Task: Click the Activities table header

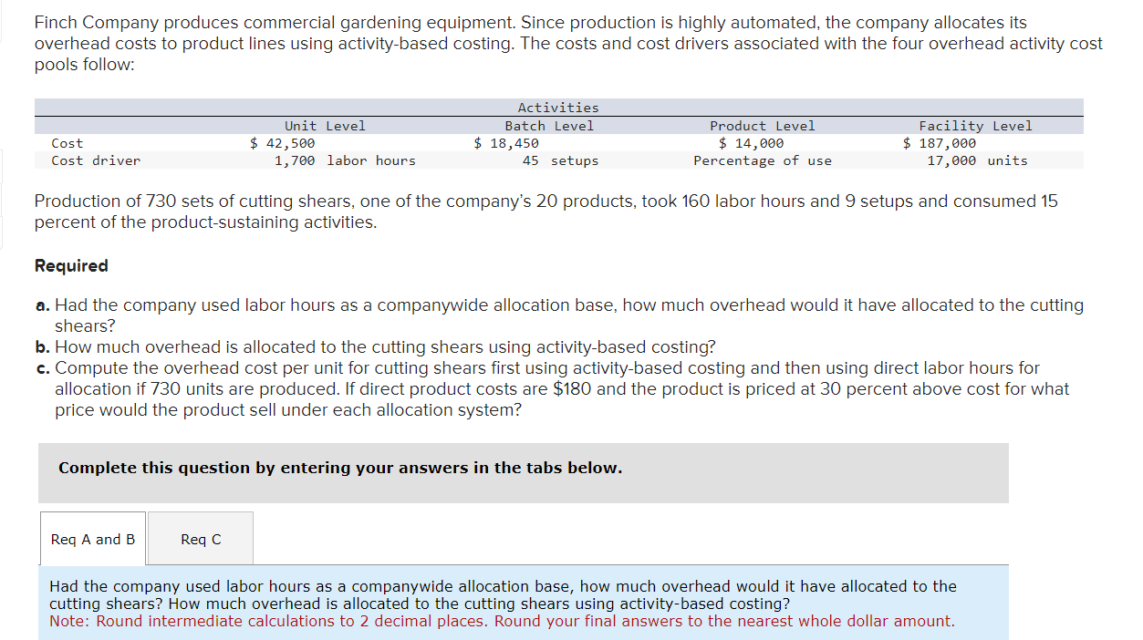Action: [557, 107]
